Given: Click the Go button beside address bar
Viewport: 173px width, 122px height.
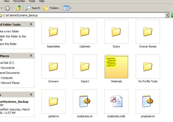Looking at the screenshot, I should [172, 15].
